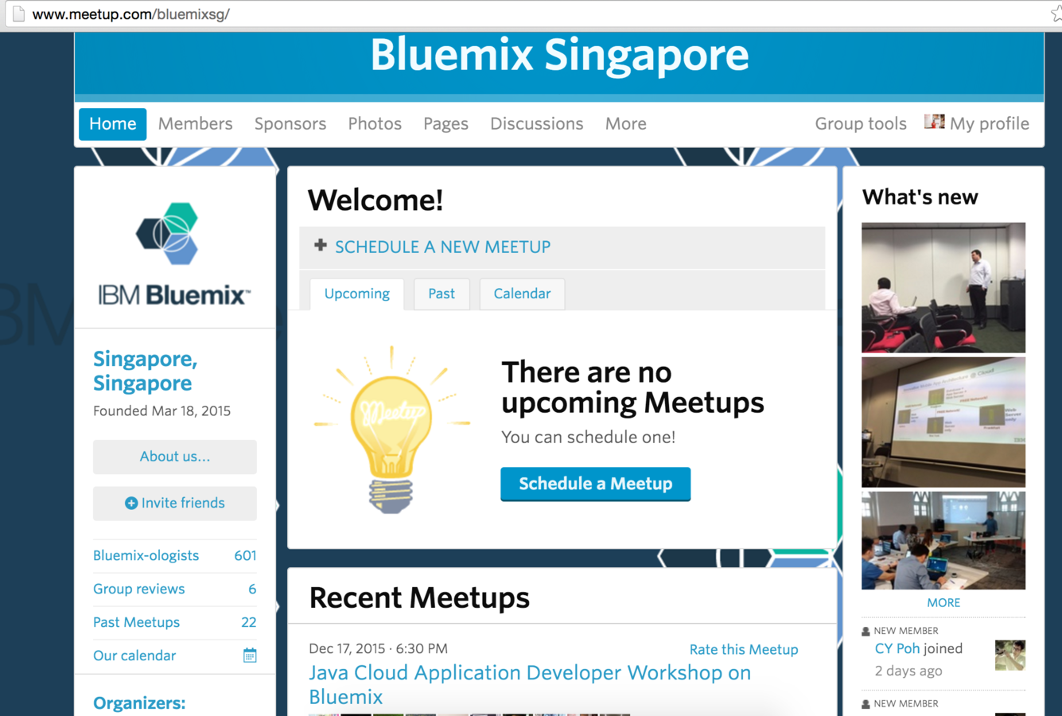Open the Photos page
Screen dimensions: 1062x716
pyautogui.click(x=375, y=124)
